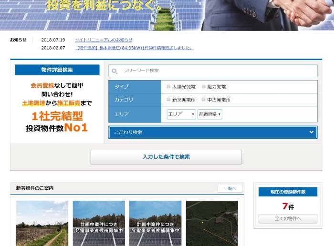Image resolution: width=334 pixels, height=246 pixels.
Task: Open the third solar panel property thumbnail
Action: point(155,223)
